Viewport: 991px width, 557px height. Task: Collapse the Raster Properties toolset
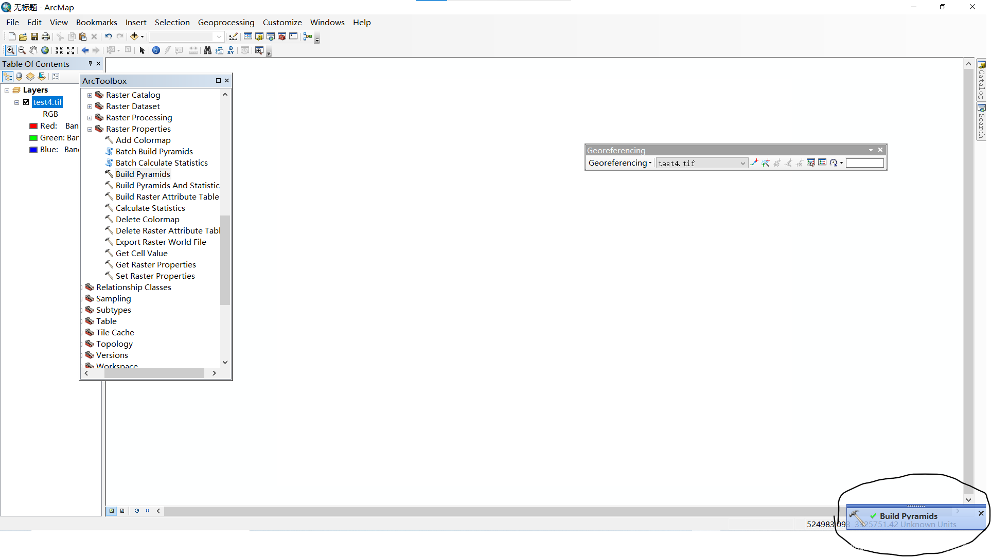coord(90,129)
